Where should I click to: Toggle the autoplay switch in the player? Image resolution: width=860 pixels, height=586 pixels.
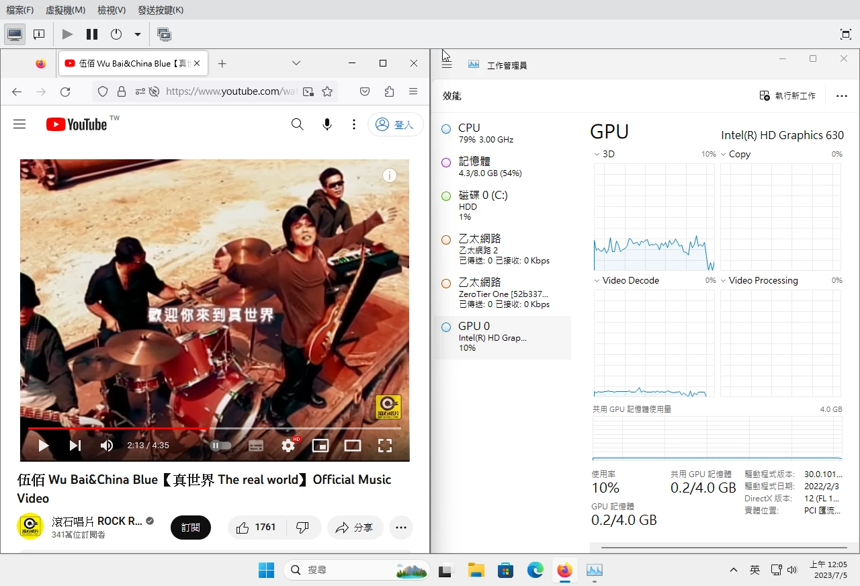(221, 446)
